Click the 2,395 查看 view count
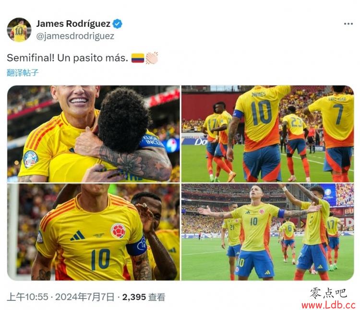360x310 pixels. pyautogui.click(x=144, y=297)
